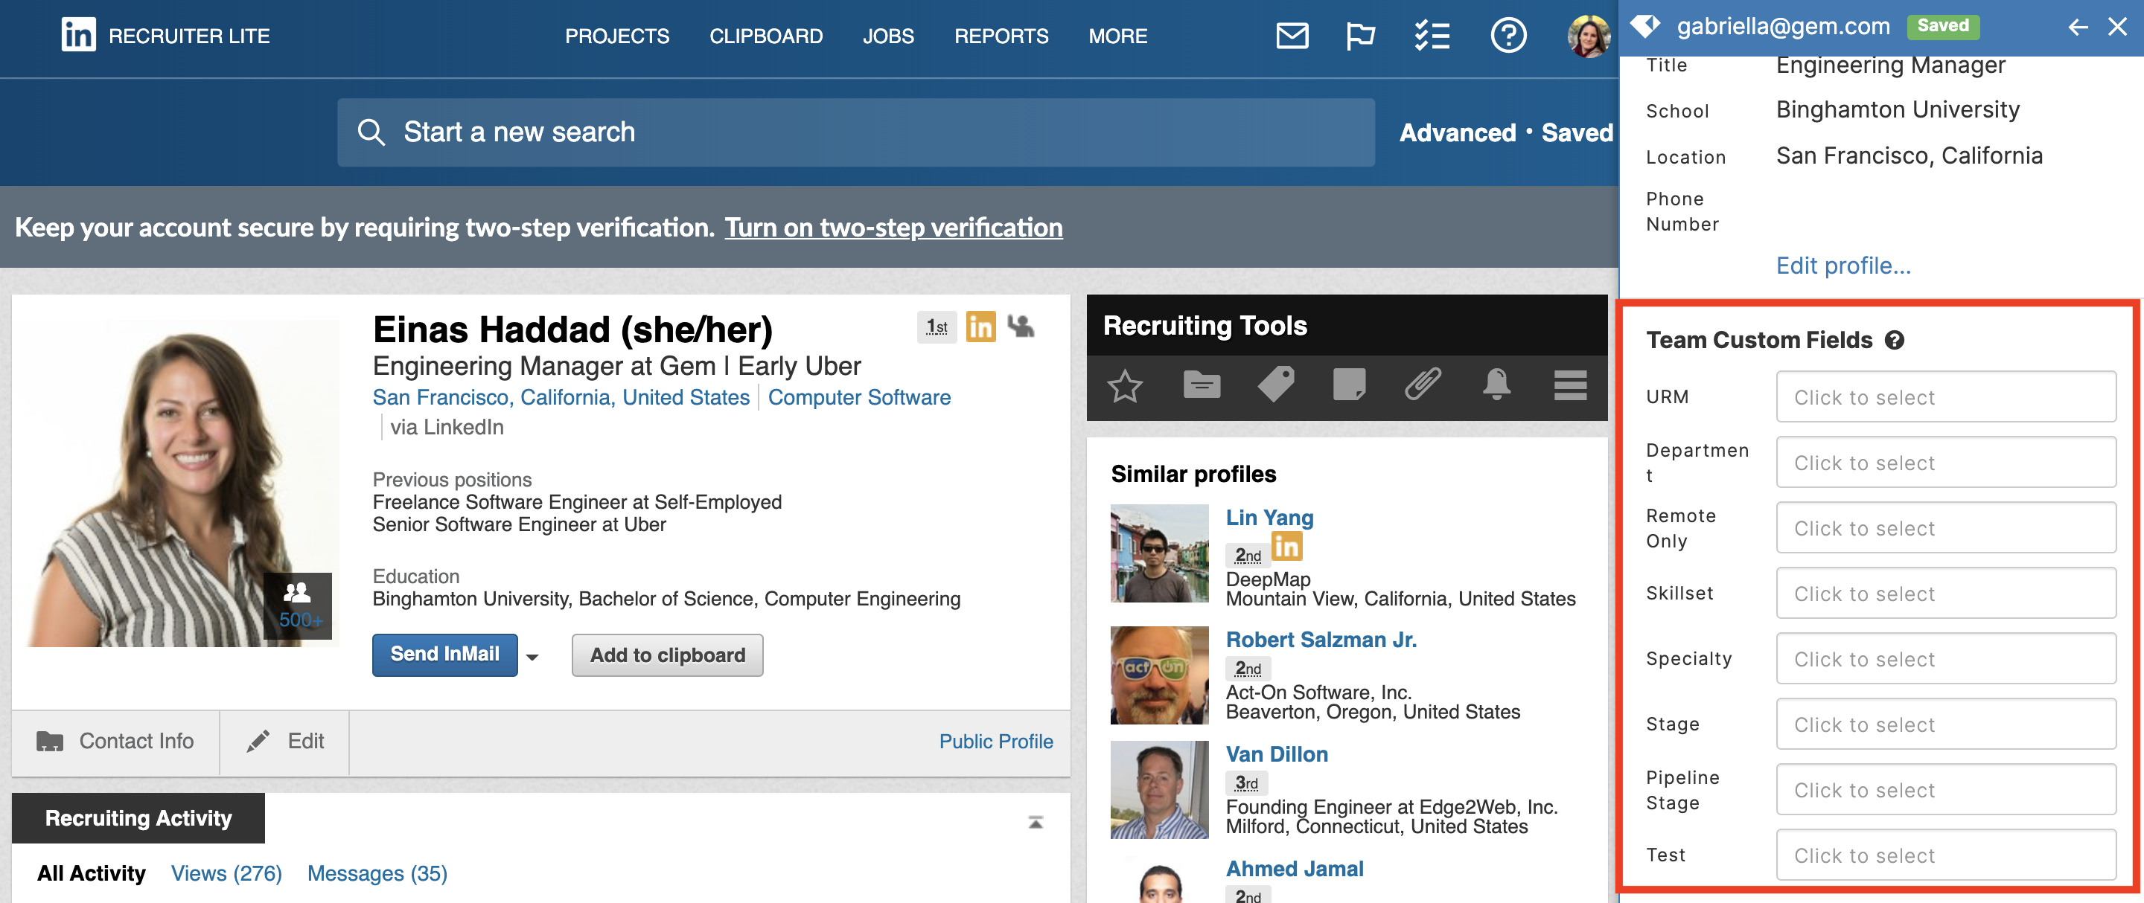Click Start a new search field

pyautogui.click(x=855, y=133)
